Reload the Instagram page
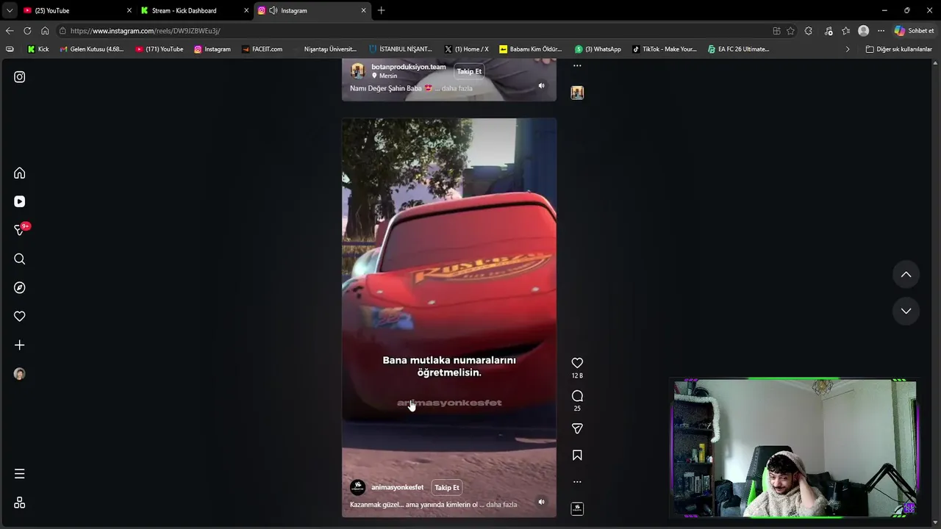 [27, 31]
